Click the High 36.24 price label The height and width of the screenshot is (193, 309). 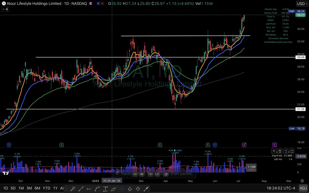point(297,11)
